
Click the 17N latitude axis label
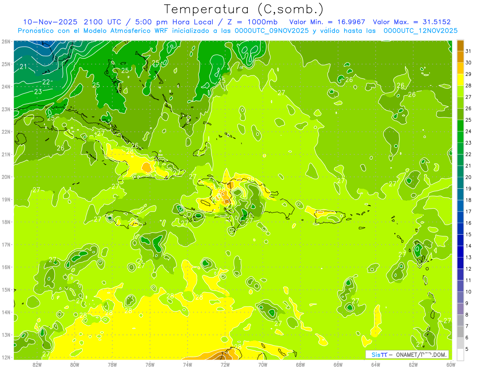pyautogui.click(x=6, y=244)
